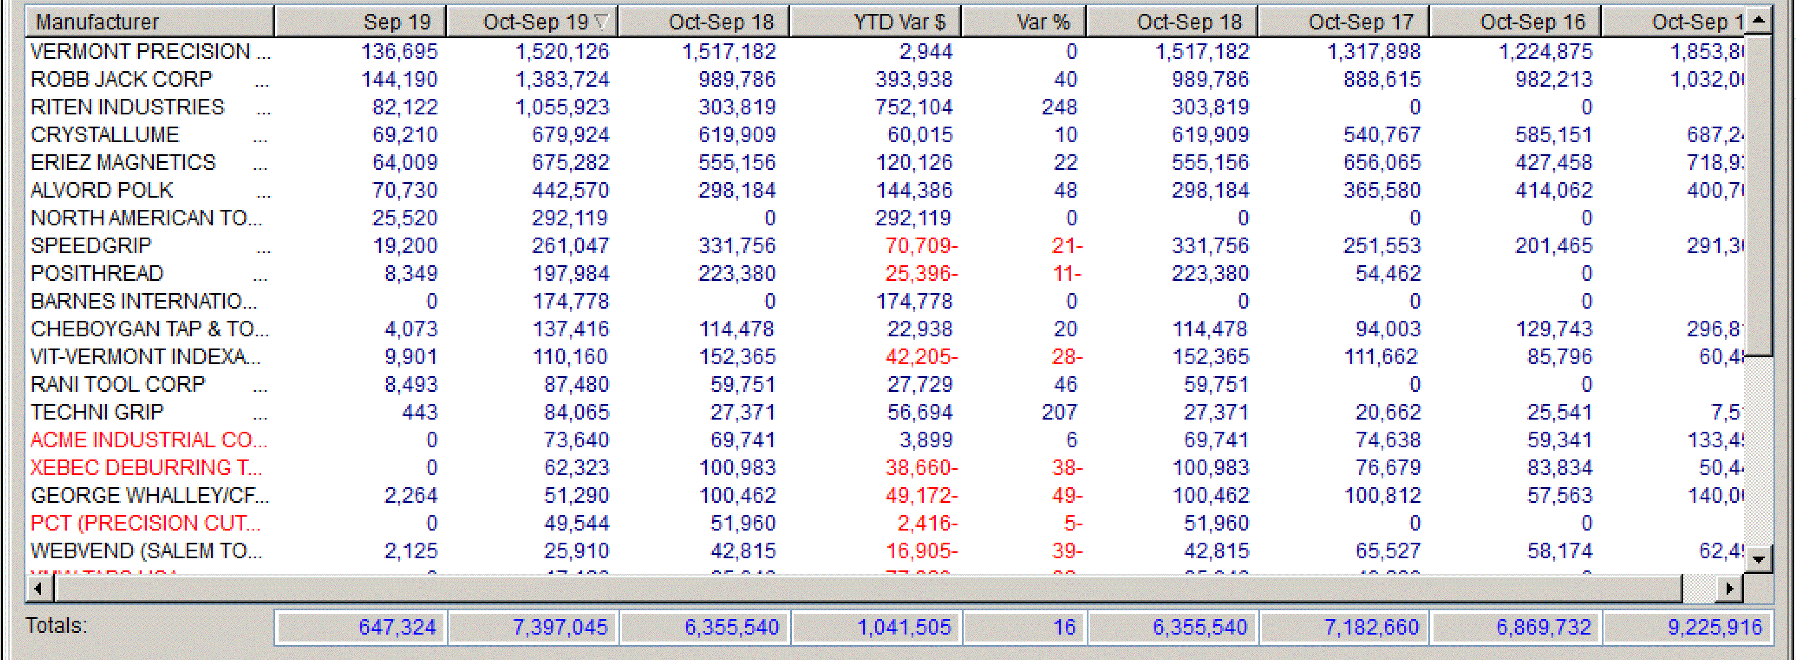Click the vertical scrollbar thumb
The height and width of the screenshot is (660, 1796).
(1758, 195)
